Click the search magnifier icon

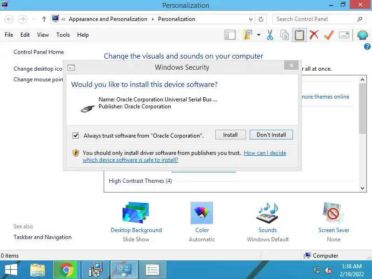pyautogui.click(x=359, y=19)
